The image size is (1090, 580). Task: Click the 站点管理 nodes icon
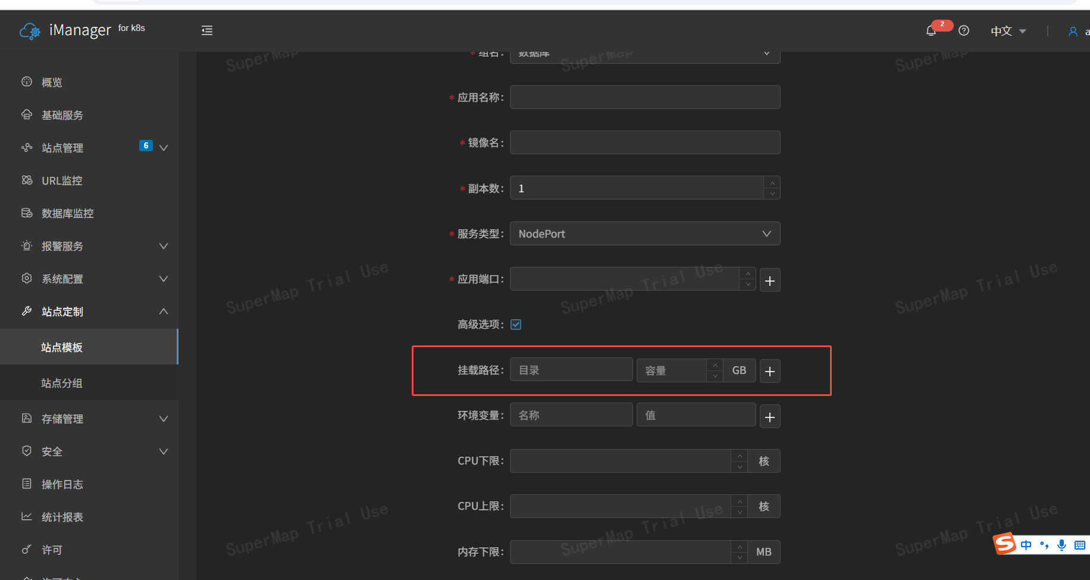tap(27, 147)
